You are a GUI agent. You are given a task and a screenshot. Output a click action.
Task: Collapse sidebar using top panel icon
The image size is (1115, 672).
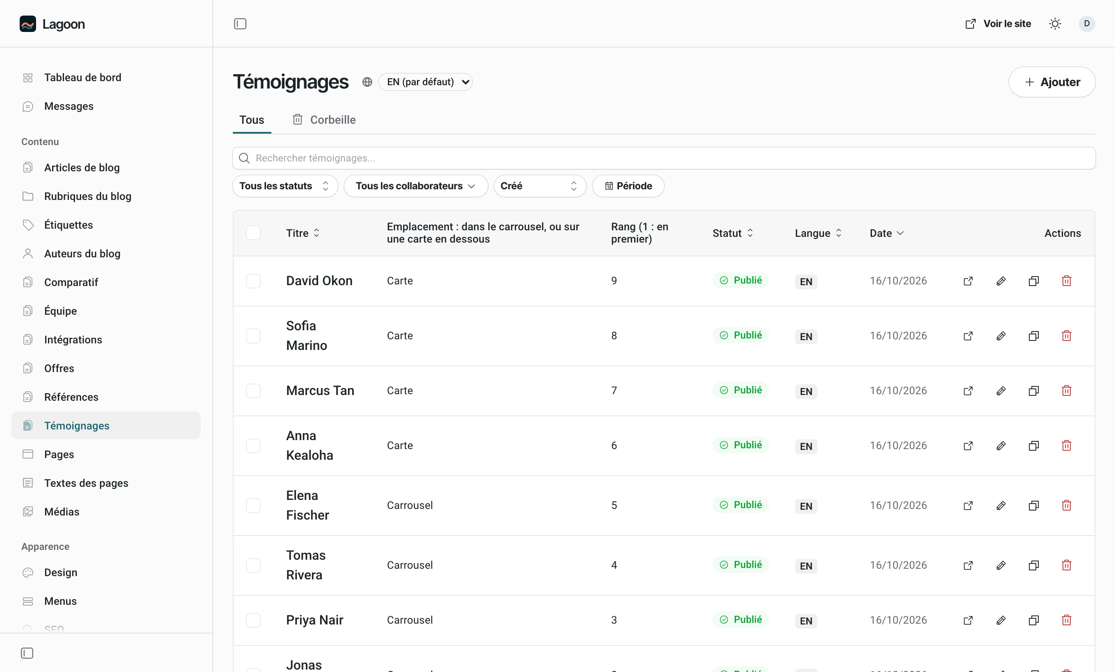(x=240, y=24)
